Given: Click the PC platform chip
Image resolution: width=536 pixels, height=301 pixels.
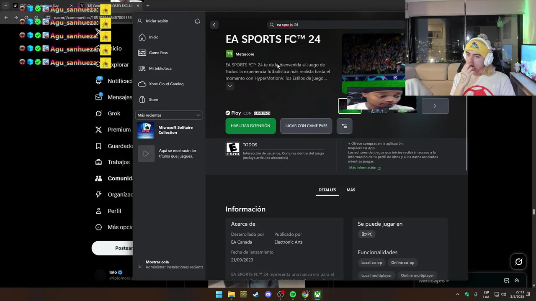Looking at the screenshot, I should point(367,234).
